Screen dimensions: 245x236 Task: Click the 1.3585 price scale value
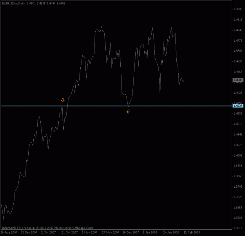(238, 218)
